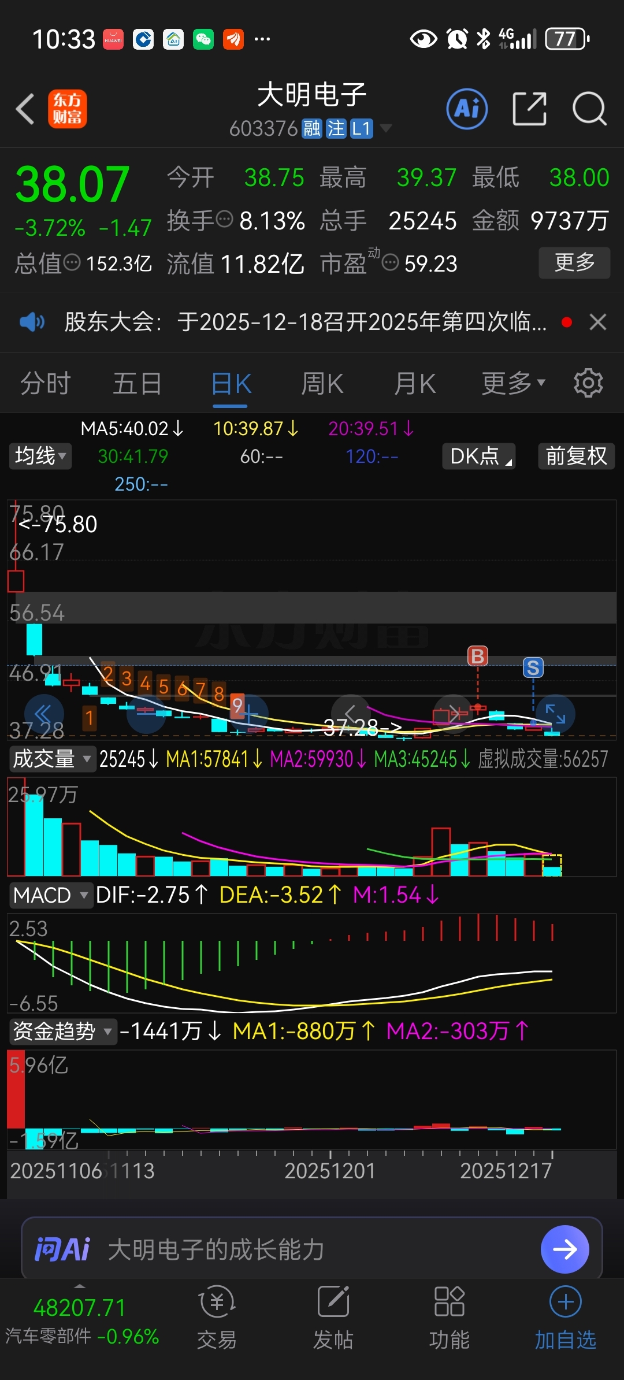Tap the double-left chart scroll button

click(44, 714)
